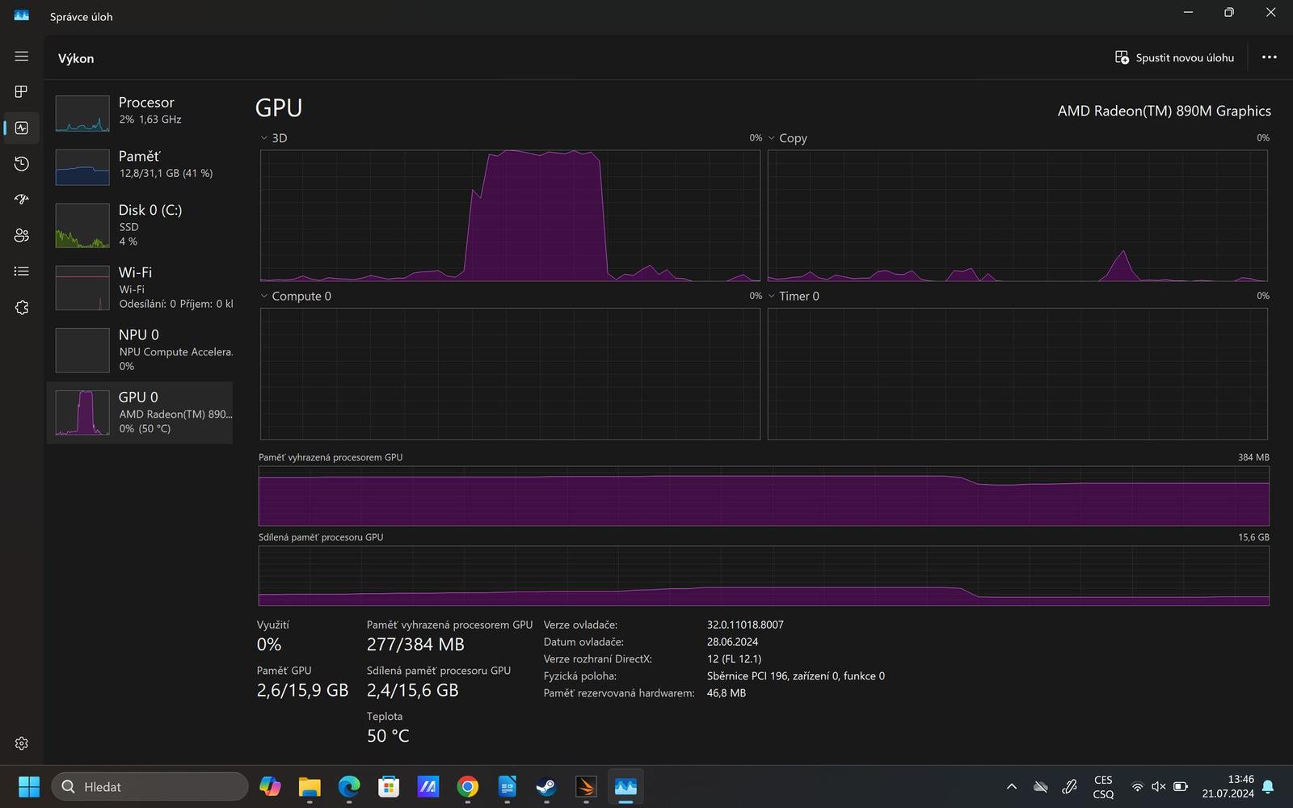Click AMD Radeon(TM) 890M Graphics title
The height and width of the screenshot is (808, 1293).
(x=1164, y=112)
